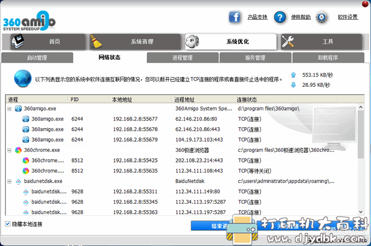The image size is (371, 246).
Task: Click the icon of 360chrome port 55425 row
Action: pos(26,160)
